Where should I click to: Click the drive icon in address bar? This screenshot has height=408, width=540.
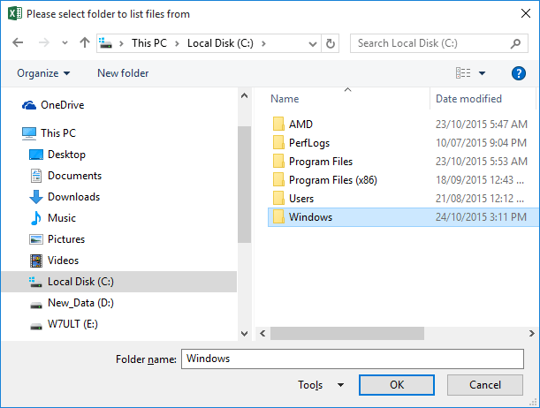[x=106, y=43]
